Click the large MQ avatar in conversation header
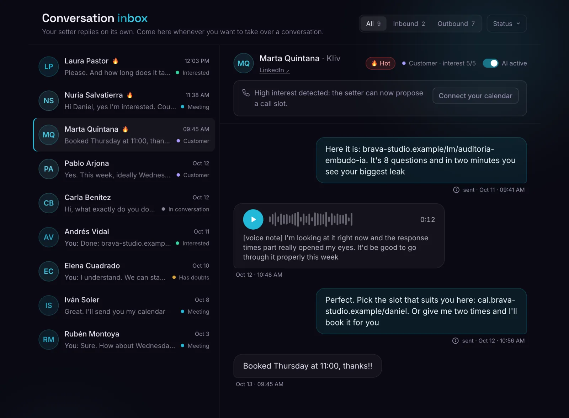The image size is (569, 418). [x=244, y=63]
